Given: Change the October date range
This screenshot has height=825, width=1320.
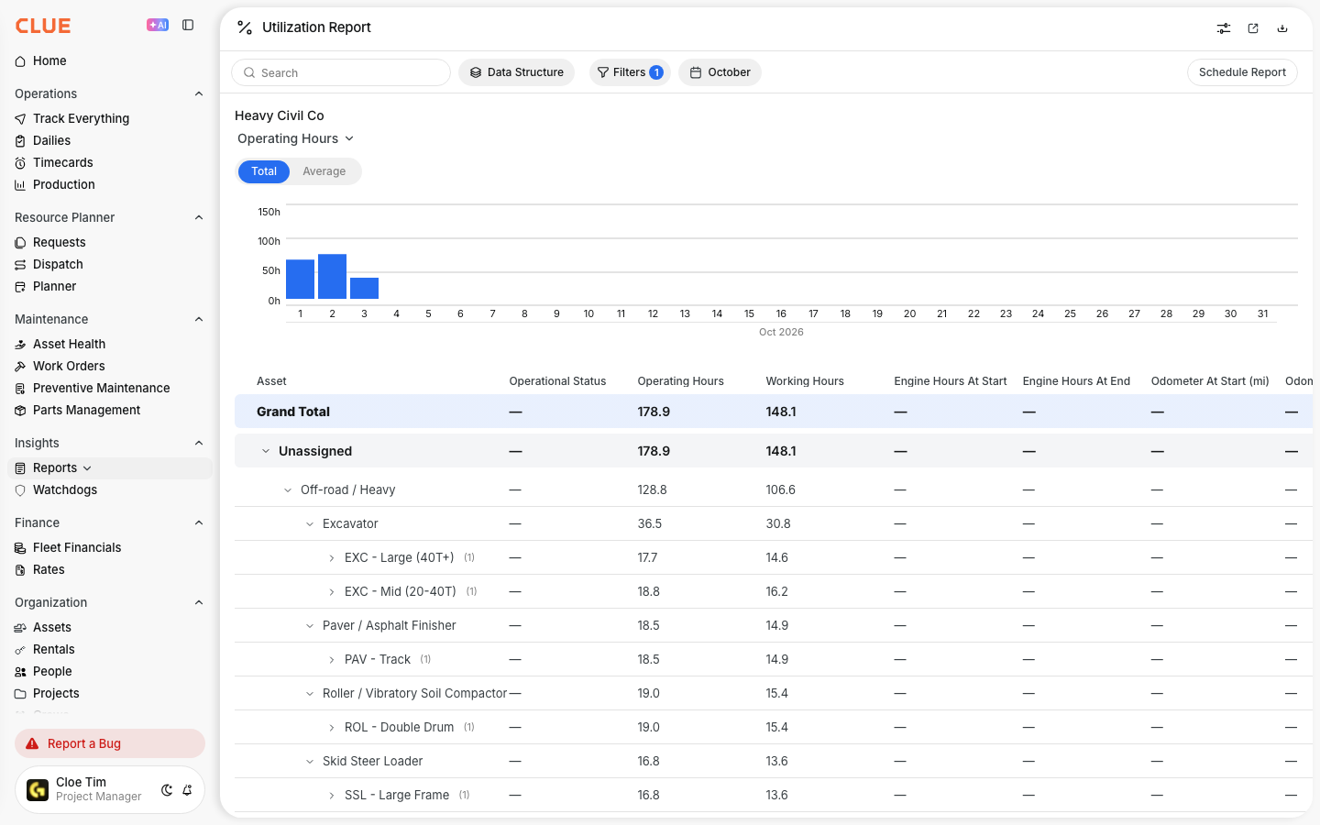Looking at the screenshot, I should pyautogui.click(x=720, y=72).
